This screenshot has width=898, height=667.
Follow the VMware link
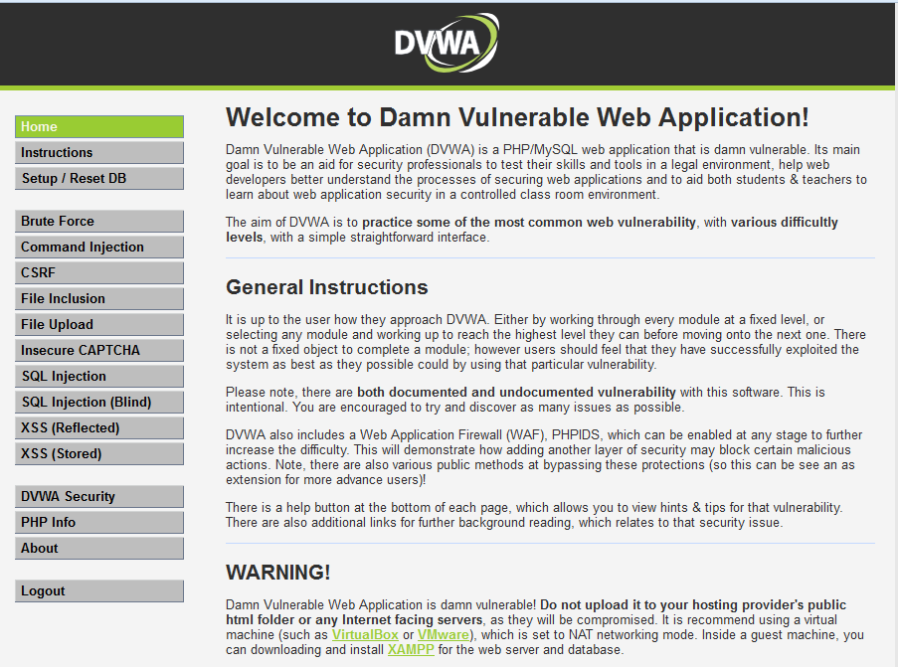coord(444,635)
